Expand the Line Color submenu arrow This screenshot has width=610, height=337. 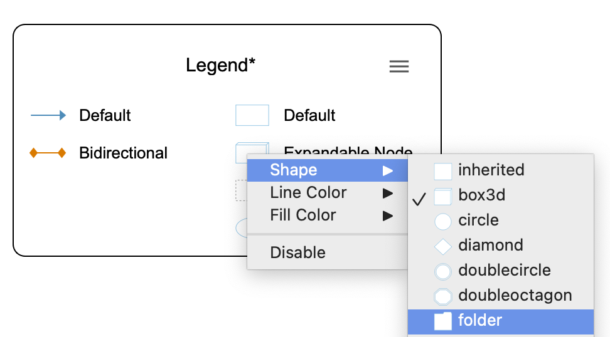388,193
